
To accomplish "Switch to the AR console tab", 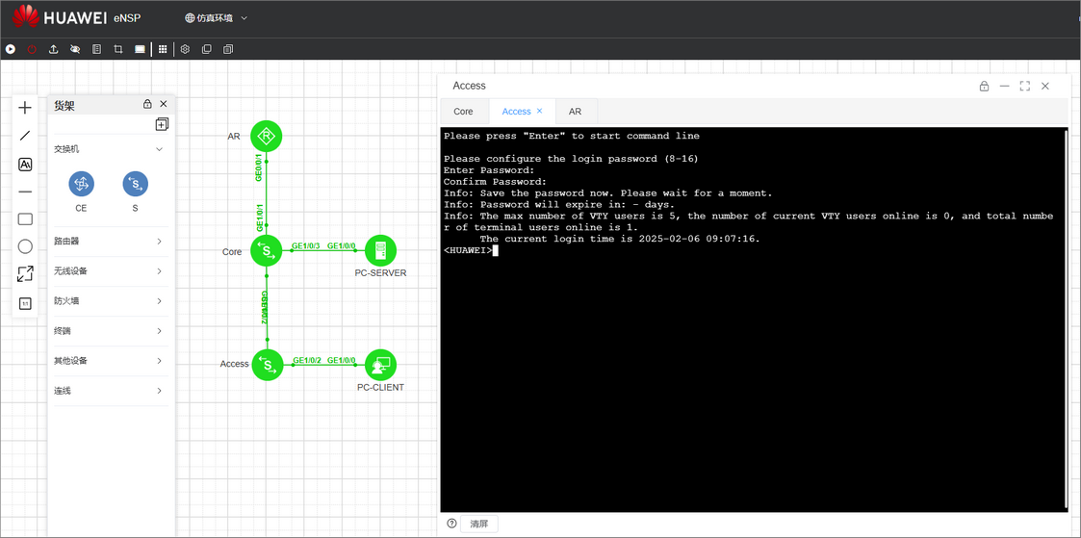I will pyautogui.click(x=575, y=111).
